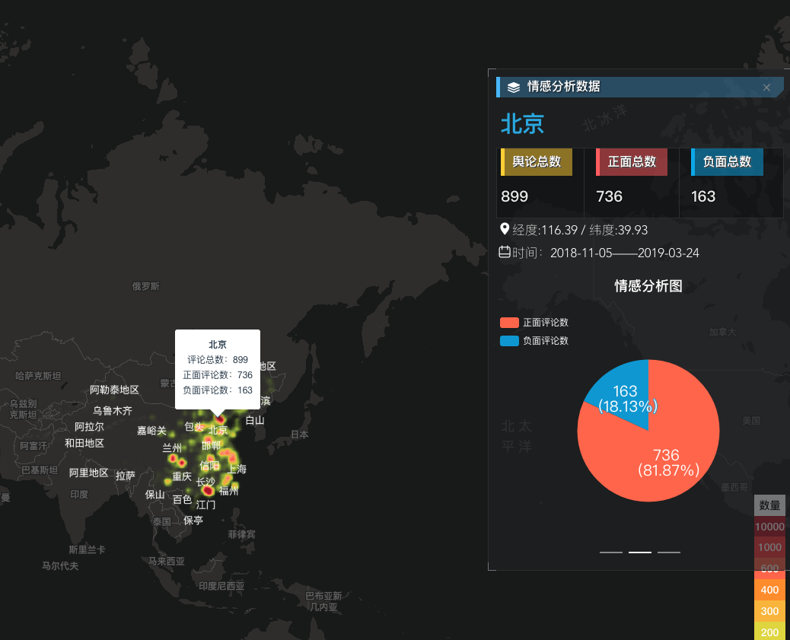Click the coordinates 经度:116.39 / 纬度:39.93
The height and width of the screenshot is (640, 790).
pos(580,231)
